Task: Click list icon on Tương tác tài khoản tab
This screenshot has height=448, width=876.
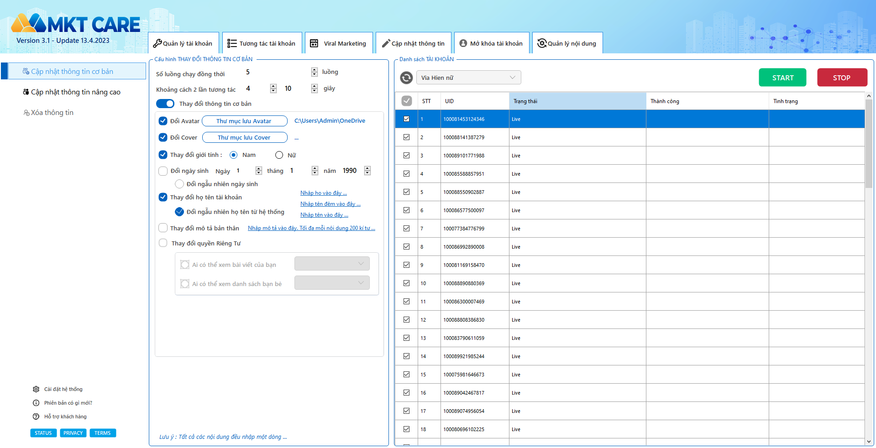Action: click(x=232, y=43)
